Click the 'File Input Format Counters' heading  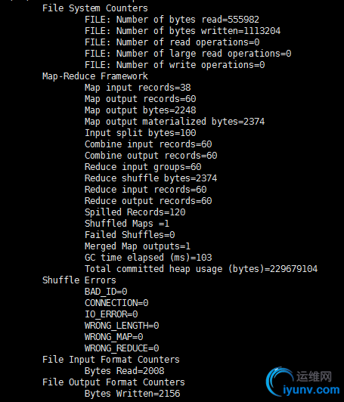point(111,360)
